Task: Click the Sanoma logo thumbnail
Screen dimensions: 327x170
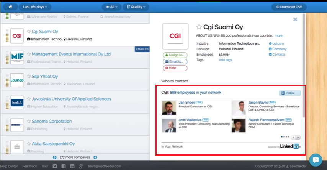Action: point(17,125)
